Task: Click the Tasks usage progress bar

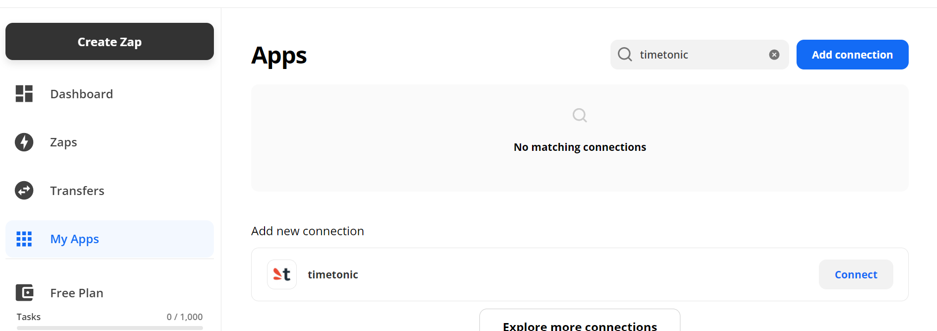Action: [x=110, y=328]
